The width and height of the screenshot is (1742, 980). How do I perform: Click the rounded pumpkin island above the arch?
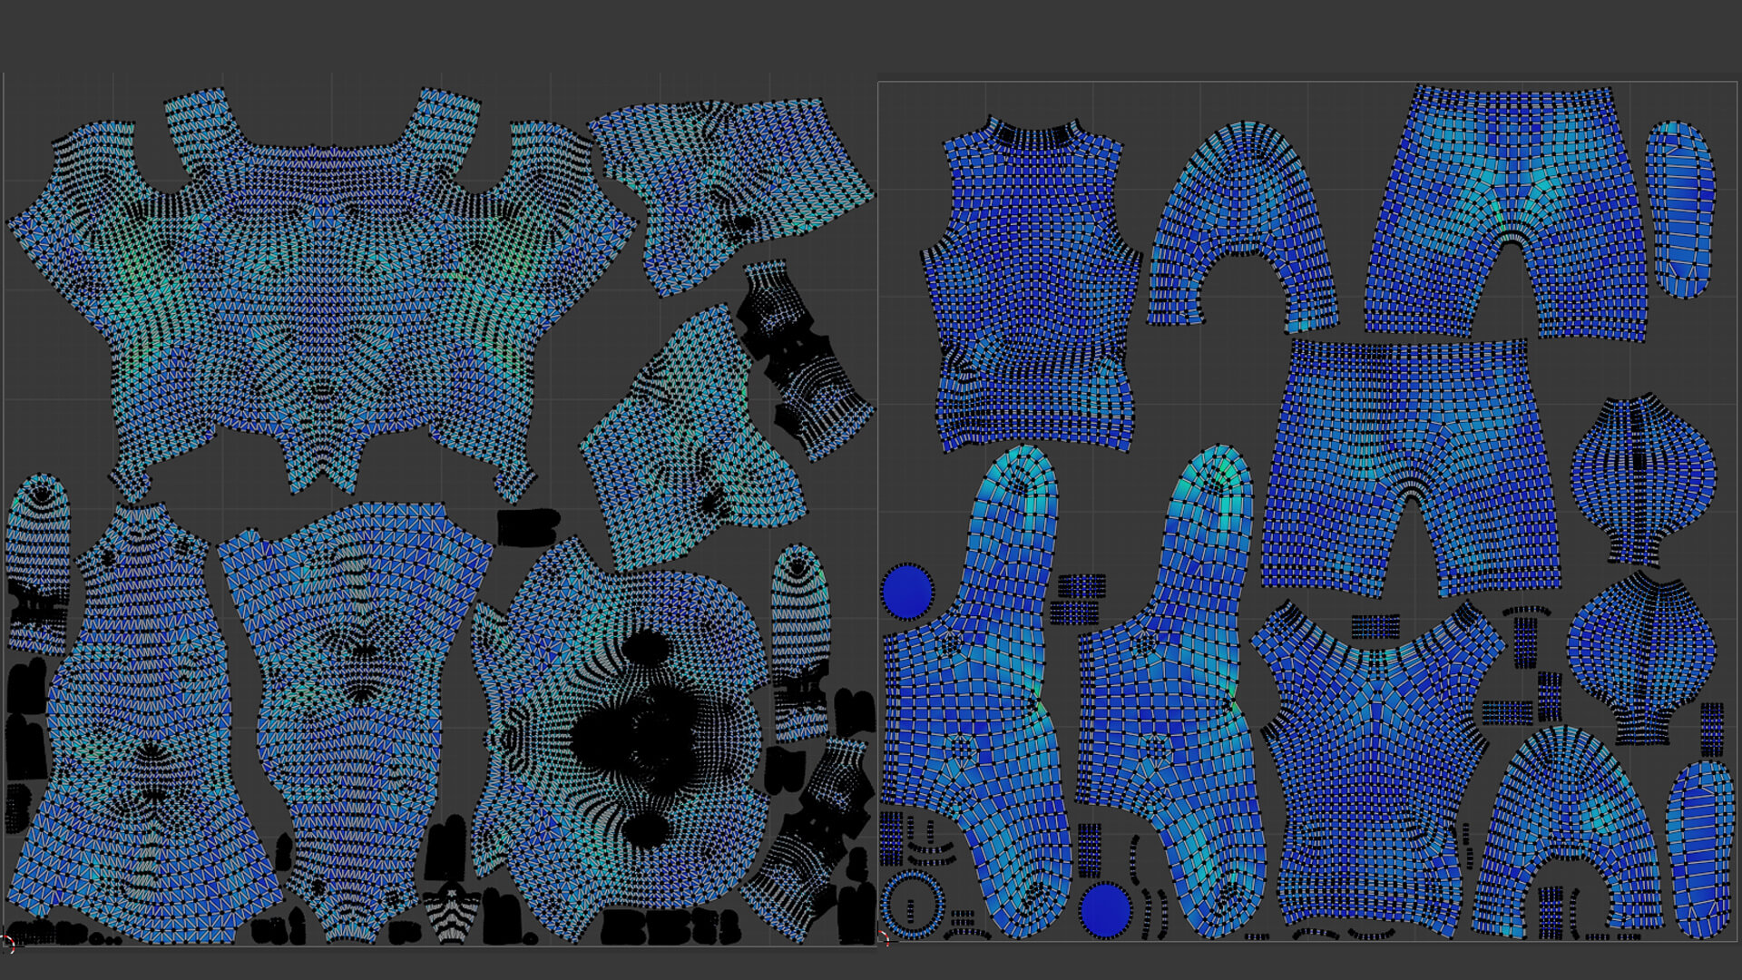coord(1642,649)
